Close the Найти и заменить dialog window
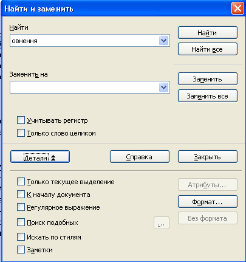 [x=237, y=9]
